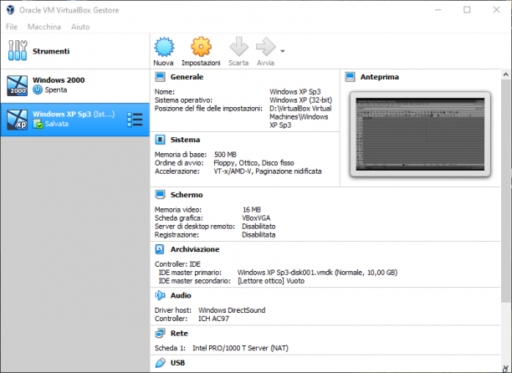Click the Nuova new machine icon
512x373 pixels.
coord(164,47)
